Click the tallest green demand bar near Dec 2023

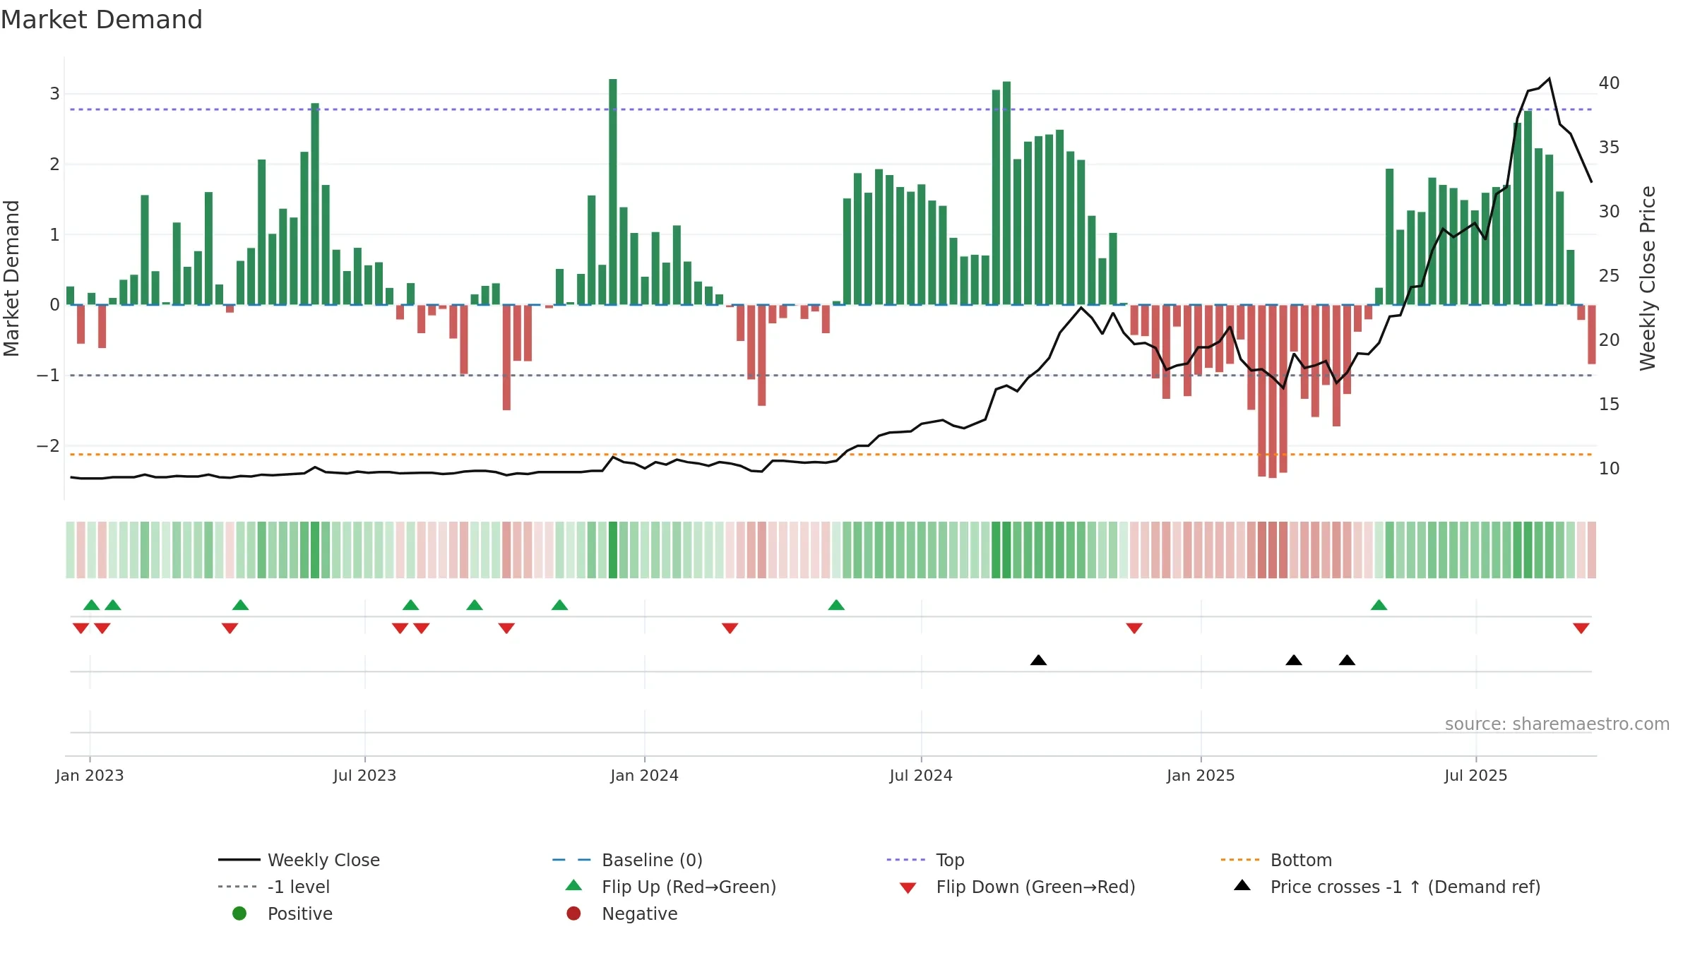point(613,192)
